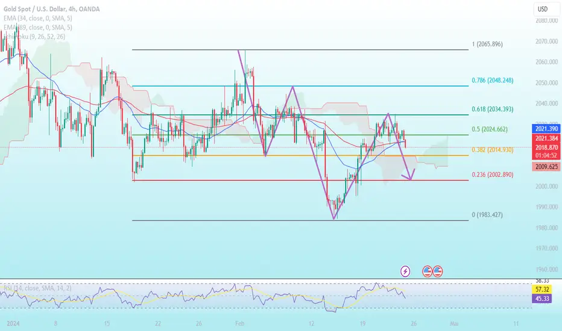Click the purple 45.33 RSI value
The height and width of the screenshot is (331, 562).
pos(541,299)
